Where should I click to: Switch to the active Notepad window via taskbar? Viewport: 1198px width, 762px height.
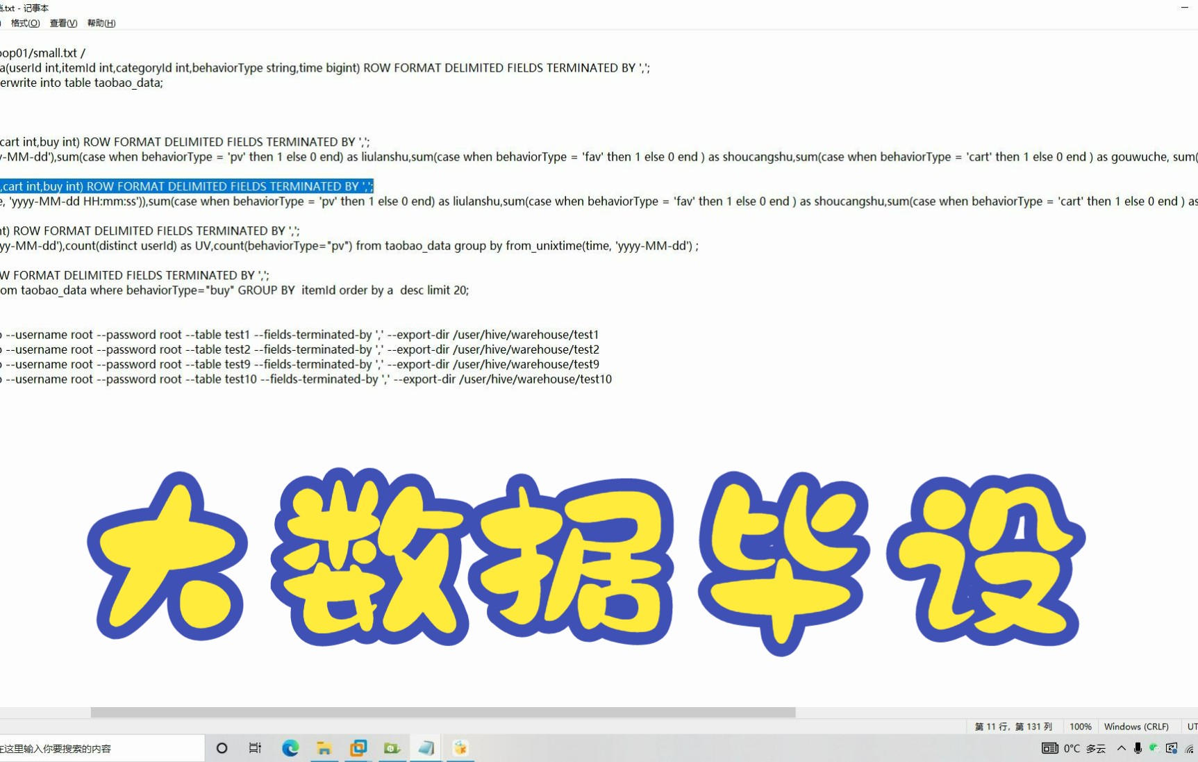click(x=426, y=748)
